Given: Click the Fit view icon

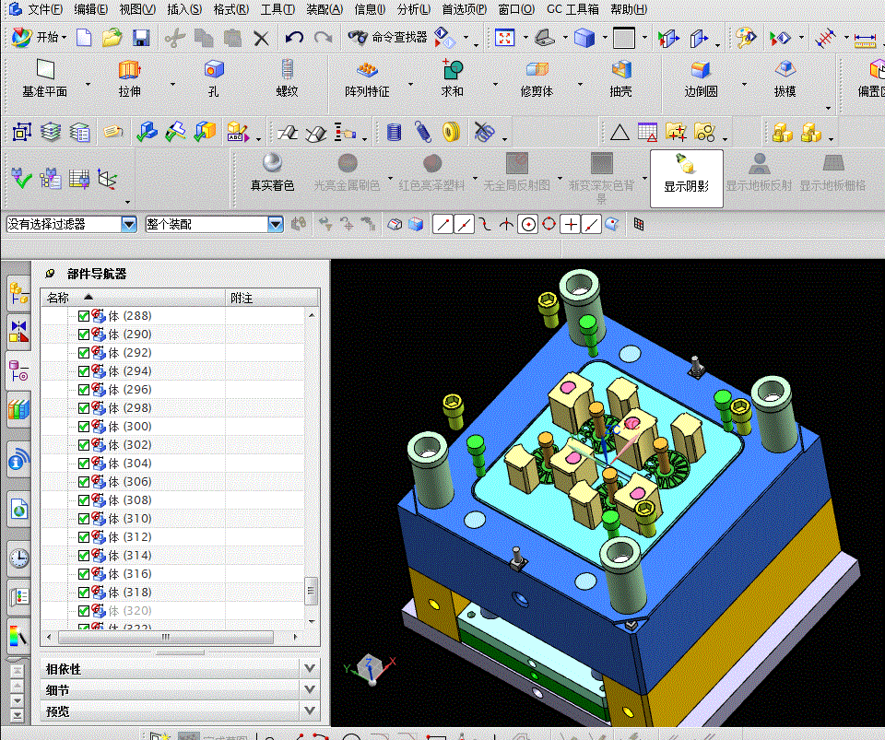Looking at the screenshot, I should coord(504,38).
